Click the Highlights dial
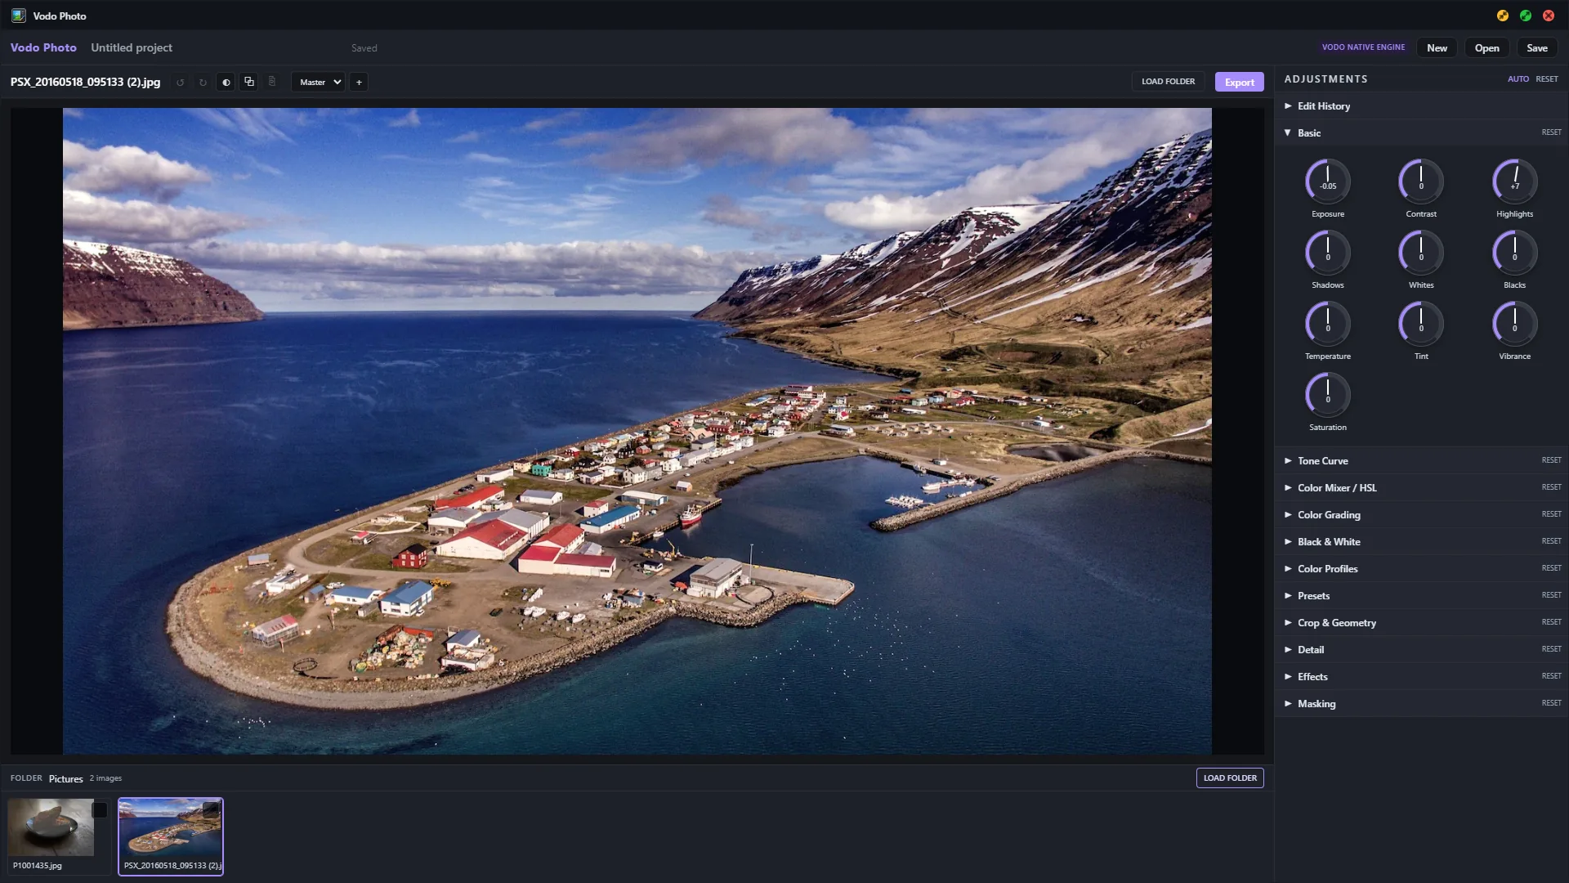The width and height of the screenshot is (1569, 883). (1515, 181)
